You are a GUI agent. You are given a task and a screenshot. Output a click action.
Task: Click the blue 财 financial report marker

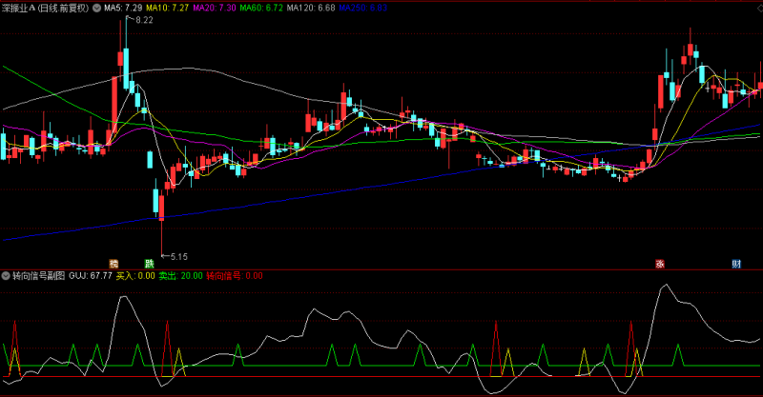coord(736,264)
